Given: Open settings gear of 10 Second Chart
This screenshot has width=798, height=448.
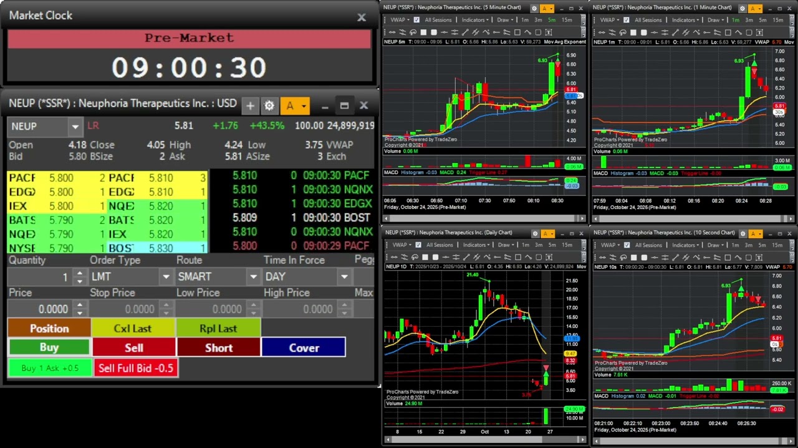Looking at the screenshot, I should (744, 233).
